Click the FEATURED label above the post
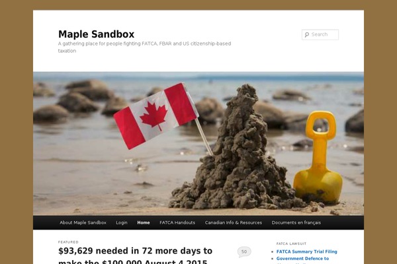The width and height of the screenshot is (397, 264). [68, 242]
